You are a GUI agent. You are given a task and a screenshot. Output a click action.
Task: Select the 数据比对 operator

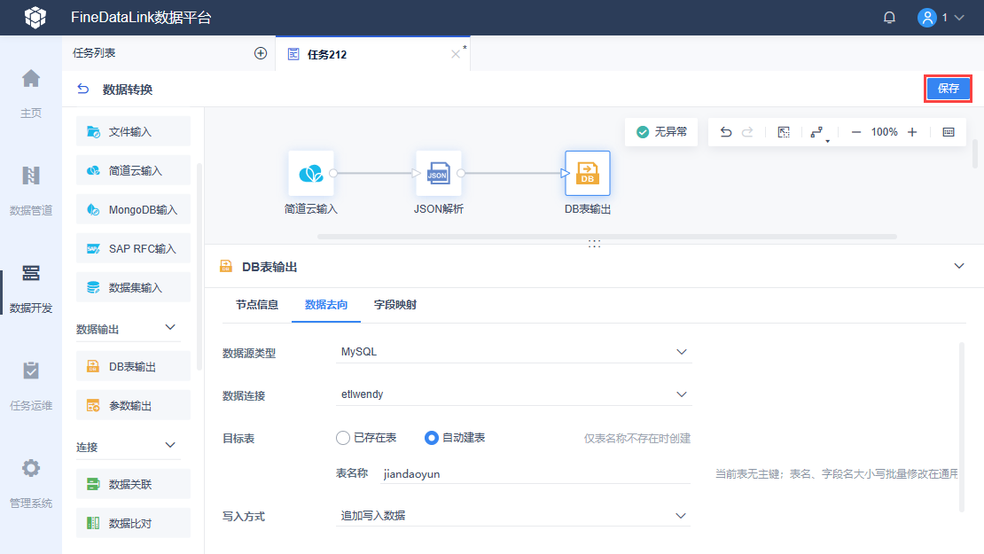133,523
